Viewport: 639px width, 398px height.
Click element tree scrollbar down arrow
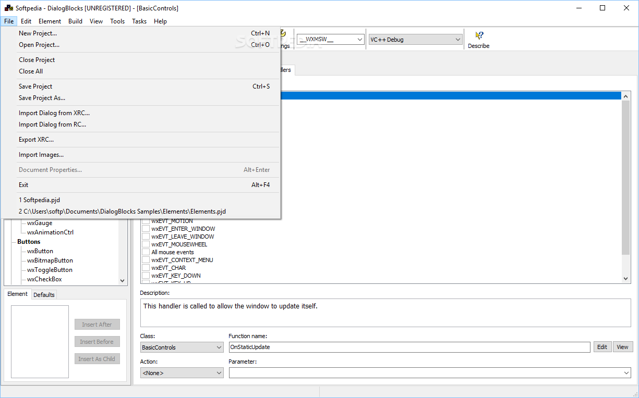click(x=123, y=280)
